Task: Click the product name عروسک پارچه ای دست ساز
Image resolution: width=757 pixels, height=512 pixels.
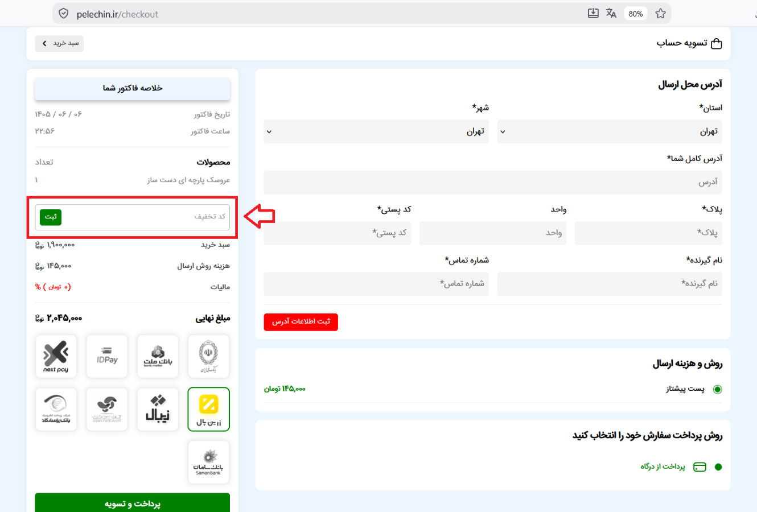Action: click(188, 180)
